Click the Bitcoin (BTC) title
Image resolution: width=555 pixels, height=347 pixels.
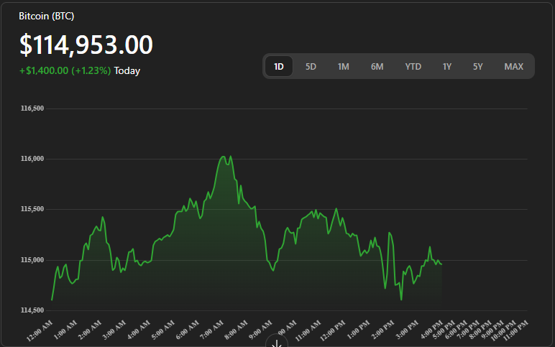(x=47, y=16)
